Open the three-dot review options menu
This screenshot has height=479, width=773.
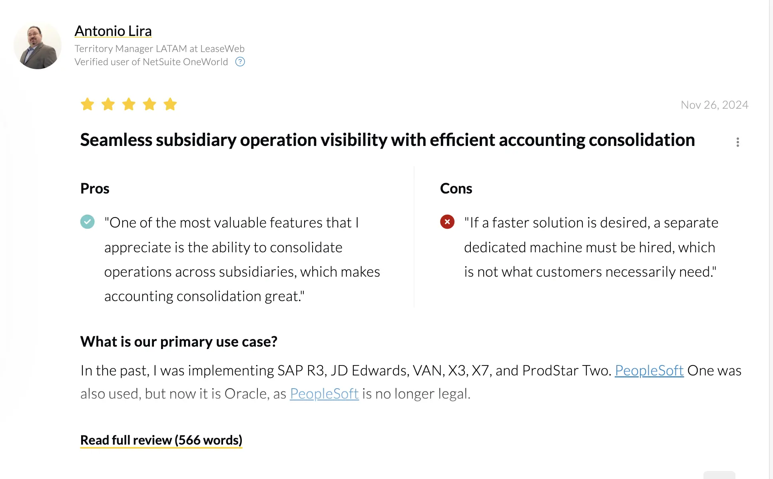click(738, 142)
